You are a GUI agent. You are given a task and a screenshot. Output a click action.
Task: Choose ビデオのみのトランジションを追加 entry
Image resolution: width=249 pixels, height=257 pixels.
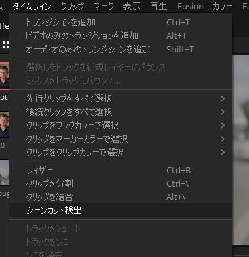pos(121,35)
